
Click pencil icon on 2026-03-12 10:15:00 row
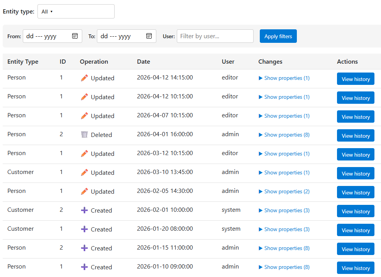pos(84,154)
